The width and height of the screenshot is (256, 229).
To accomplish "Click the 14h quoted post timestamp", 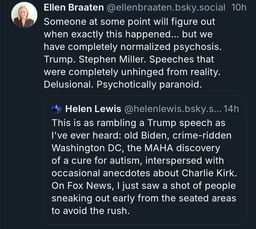I will (231, 109).
